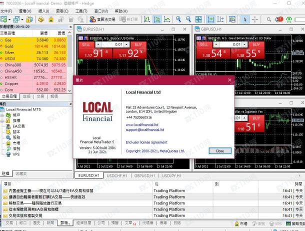This screenshot has height=231, width=305.
Task: Click the EURUSD lot volume field 0.01
Action: coord(112,44)
